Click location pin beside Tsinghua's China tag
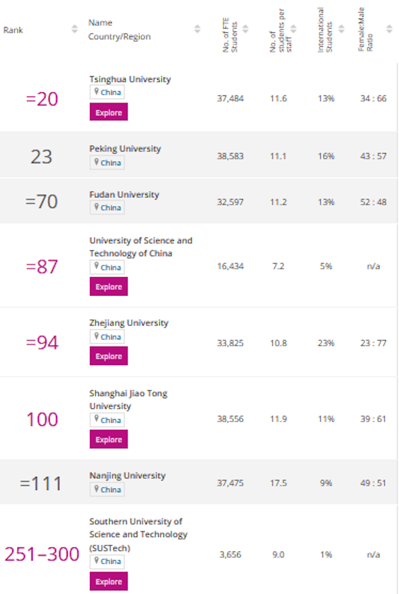The height and width of the screenshot is (594, 399). click(96, 92)
